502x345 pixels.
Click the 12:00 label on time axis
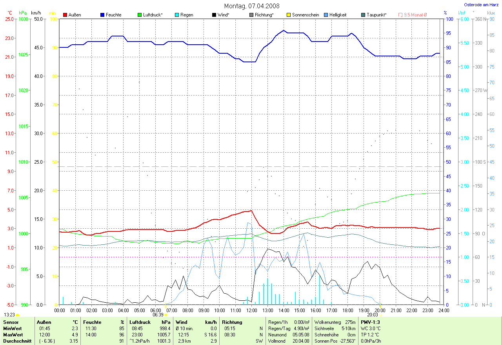[x=251, y=310]
